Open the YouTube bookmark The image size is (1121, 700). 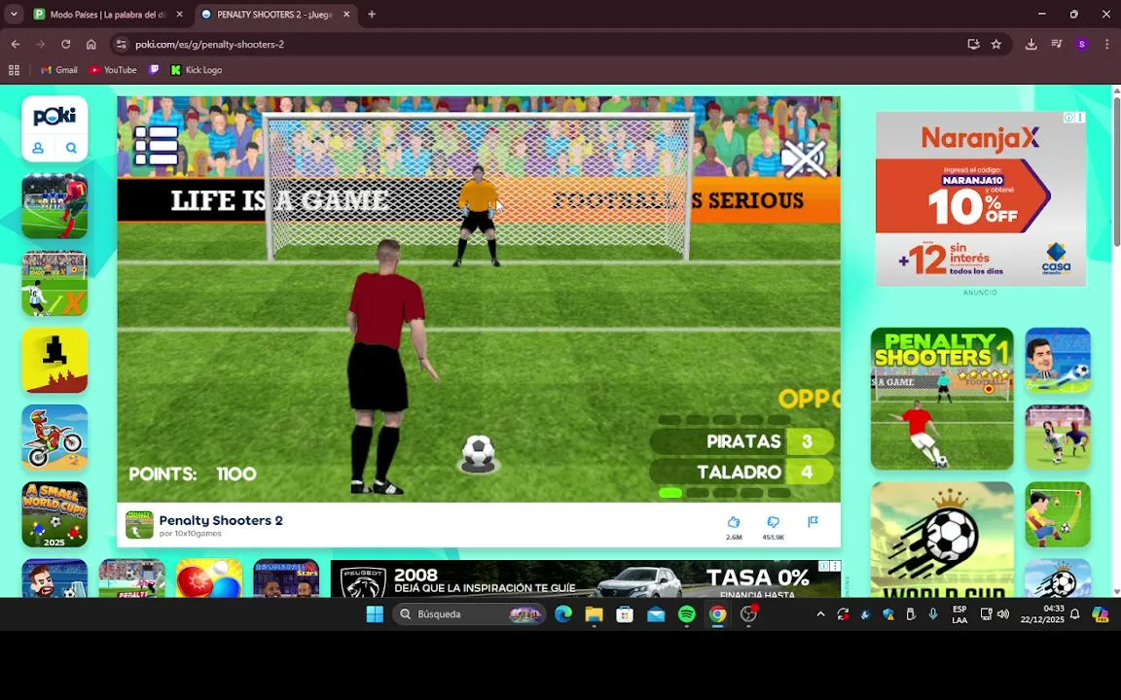[x=113, y=70]
